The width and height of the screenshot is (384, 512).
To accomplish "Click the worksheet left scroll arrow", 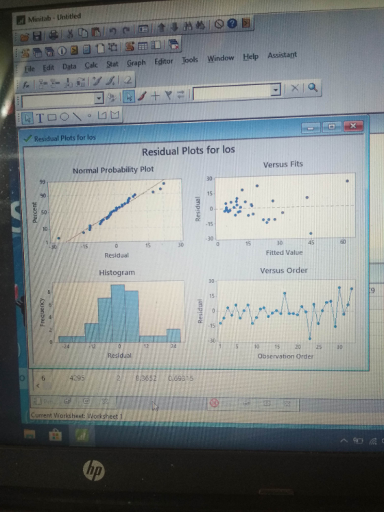I will 37,386.
